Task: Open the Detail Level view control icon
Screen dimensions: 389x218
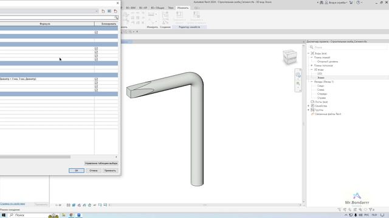Action: point(69,205)
